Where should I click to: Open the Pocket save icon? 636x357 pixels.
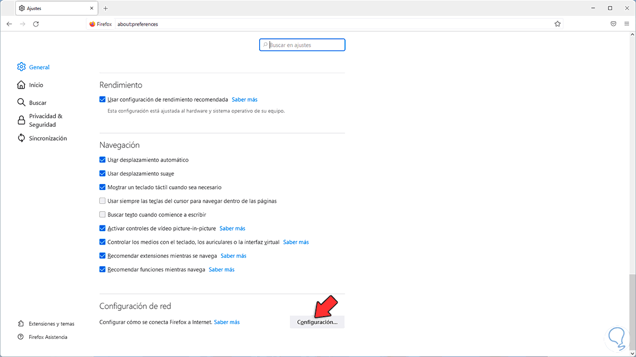(613, 24)
